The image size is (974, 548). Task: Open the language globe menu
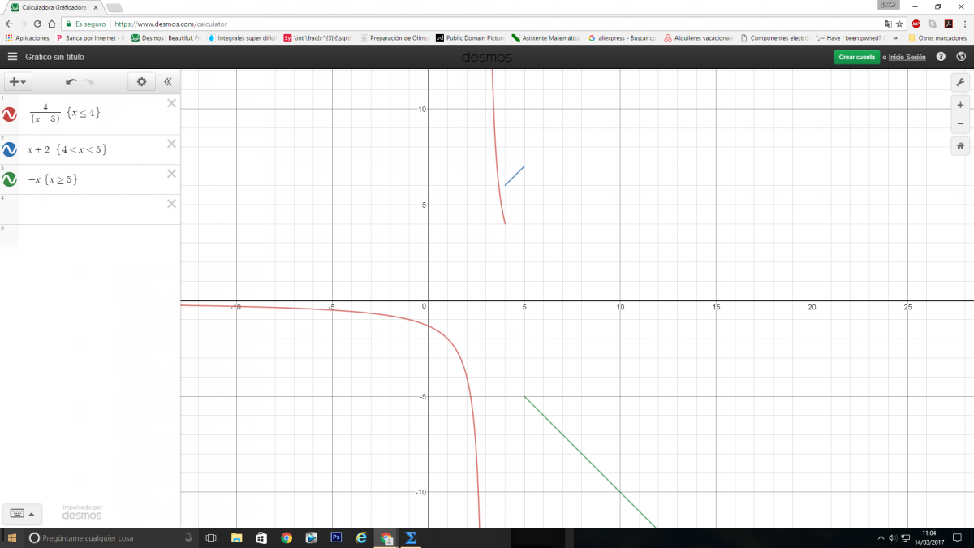tap(961, 57)
